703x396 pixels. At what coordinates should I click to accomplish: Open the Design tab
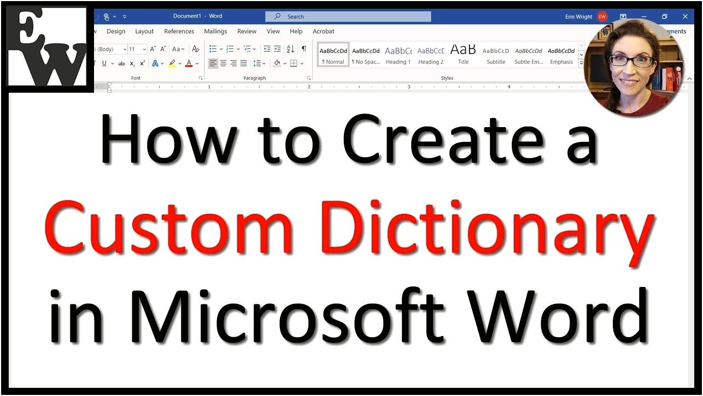pyautogui.click(x=116, y=32)
